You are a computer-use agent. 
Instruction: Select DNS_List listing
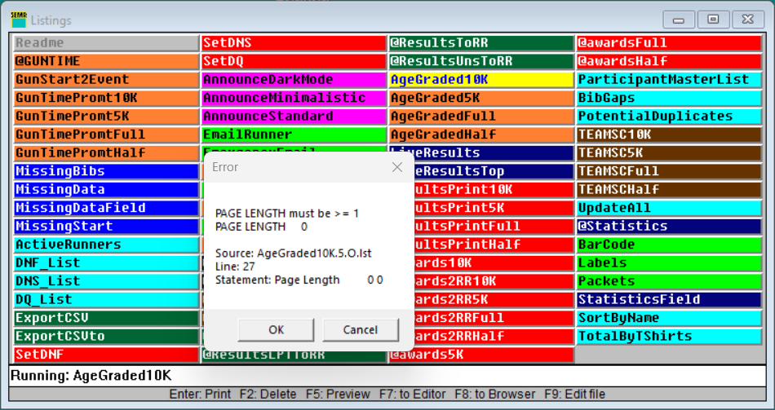(x=106, y=281)
